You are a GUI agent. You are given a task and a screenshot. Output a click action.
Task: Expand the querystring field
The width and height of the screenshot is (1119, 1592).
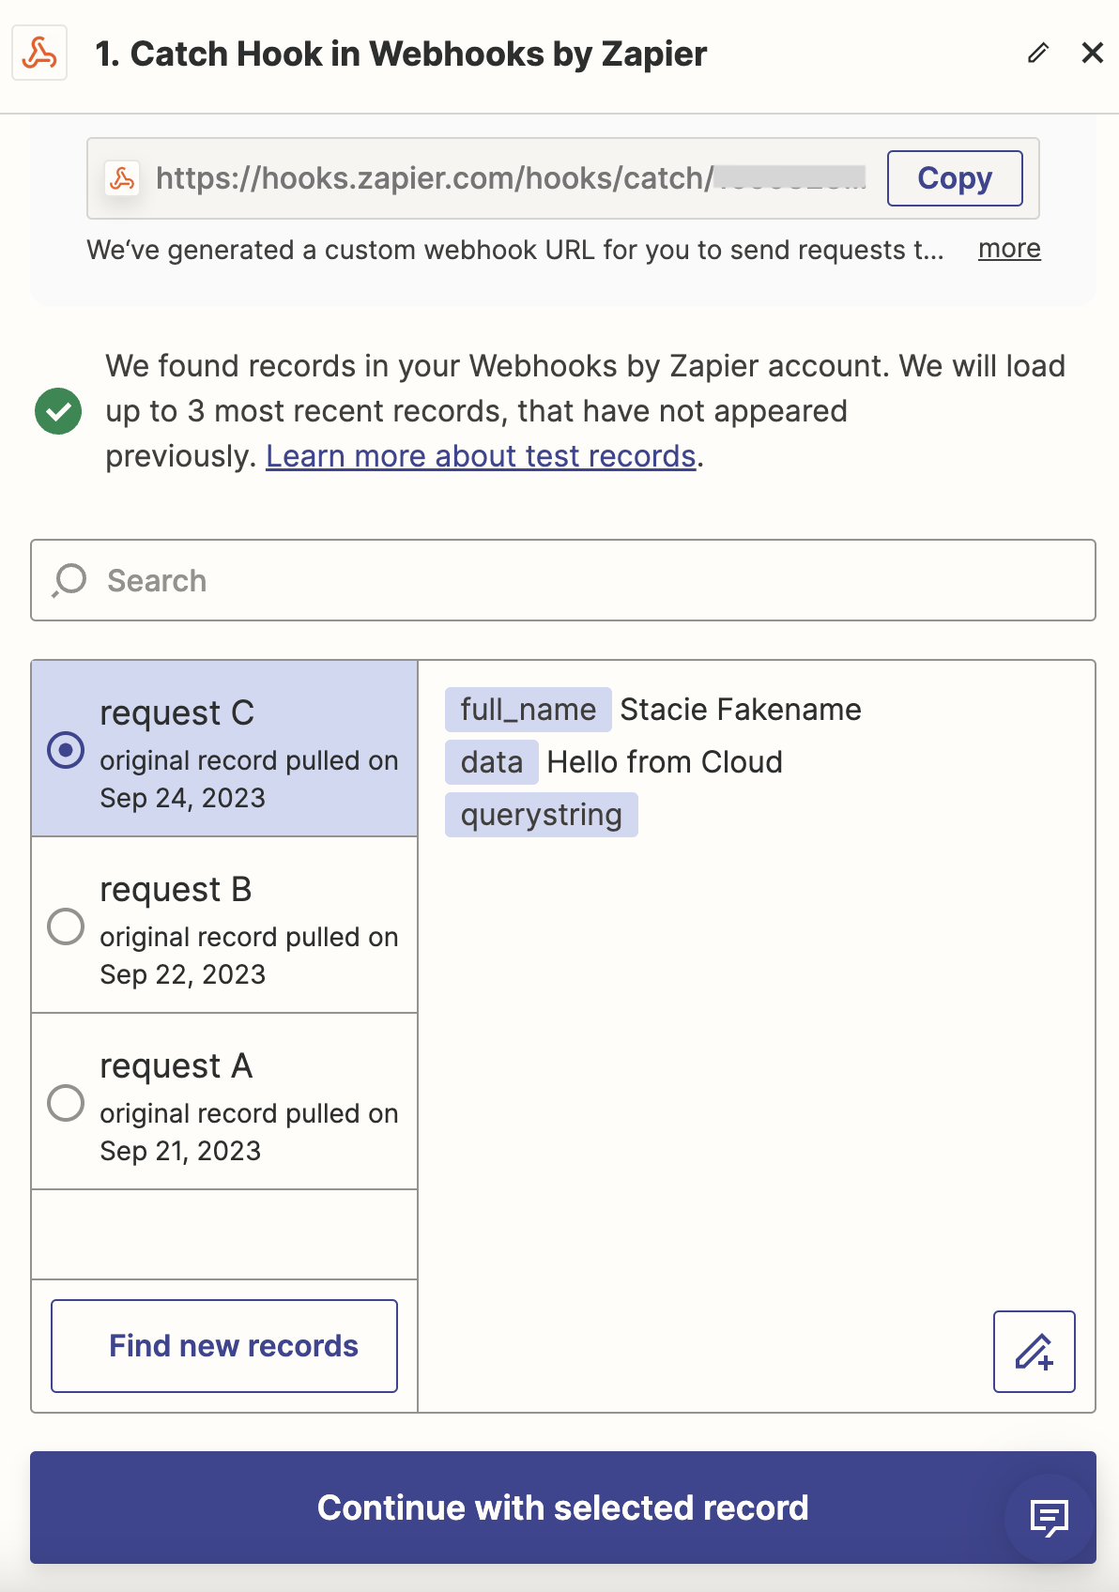(541, 815)
